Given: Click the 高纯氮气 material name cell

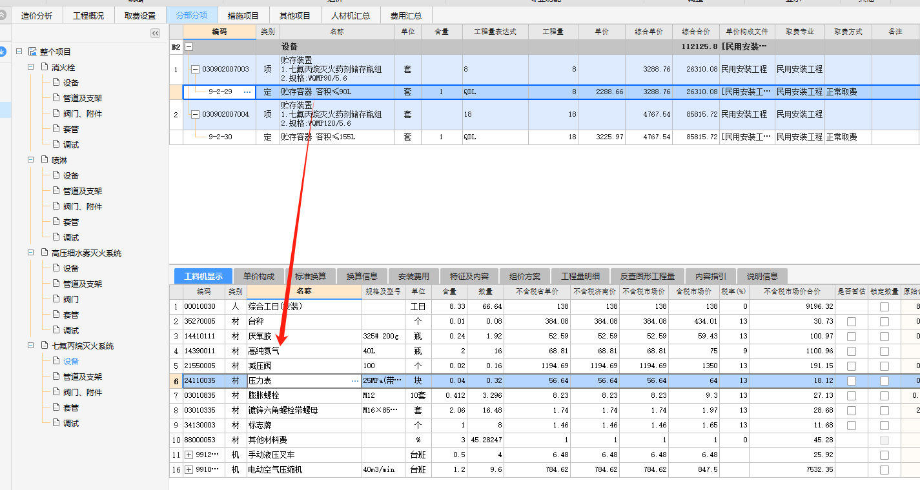Looking at the screenshot, I should click(x=304, y=351).
